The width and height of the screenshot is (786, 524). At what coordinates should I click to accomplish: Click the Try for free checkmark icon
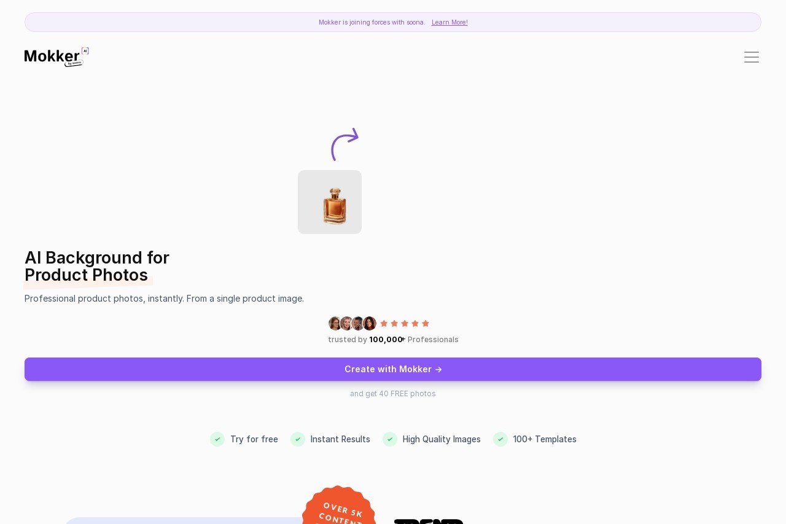(217, 439)
